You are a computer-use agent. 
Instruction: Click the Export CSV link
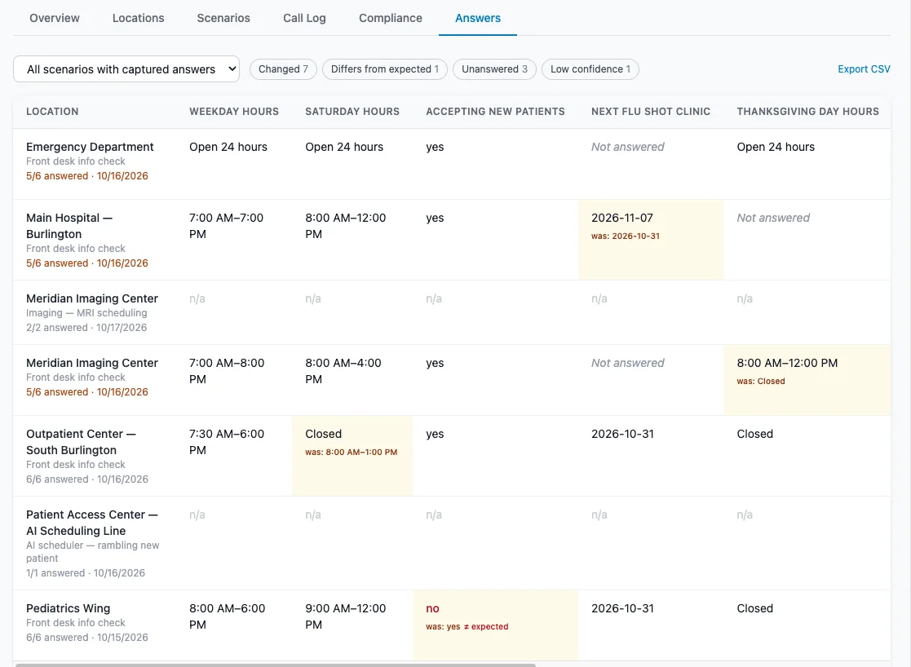point(864,69)
